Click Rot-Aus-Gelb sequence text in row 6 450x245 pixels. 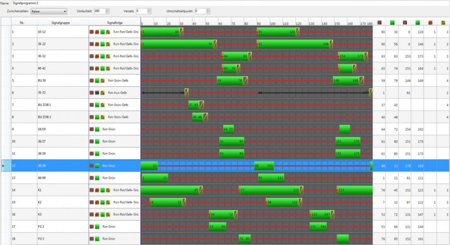click(x=117, y=93)
